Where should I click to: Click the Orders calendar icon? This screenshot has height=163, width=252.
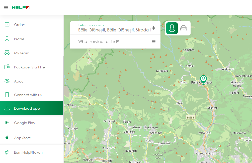click(7, 25)
